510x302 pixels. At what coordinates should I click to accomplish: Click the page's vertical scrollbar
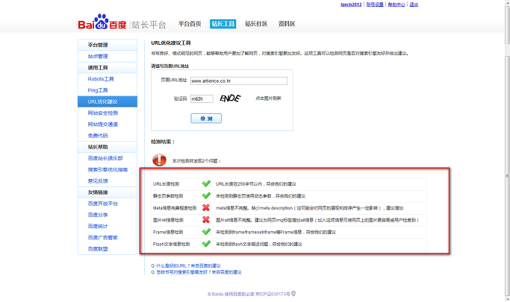click(x=507, y=175)
